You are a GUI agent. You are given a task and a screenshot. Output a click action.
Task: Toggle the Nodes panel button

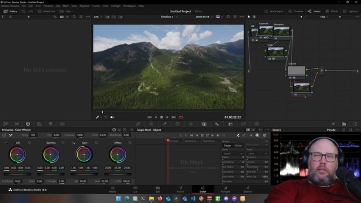[314, 11]
